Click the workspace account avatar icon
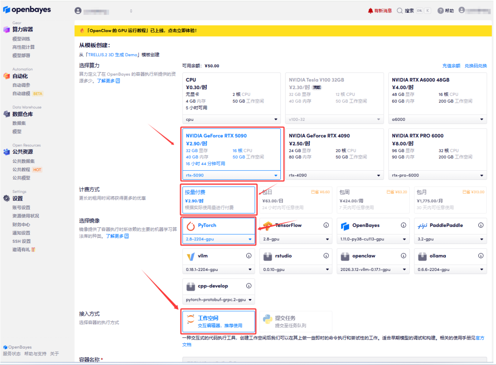 tap(78, 11)
